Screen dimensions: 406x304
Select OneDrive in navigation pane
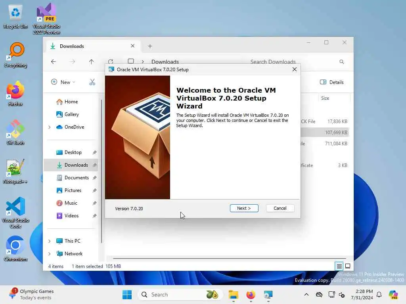71,127
